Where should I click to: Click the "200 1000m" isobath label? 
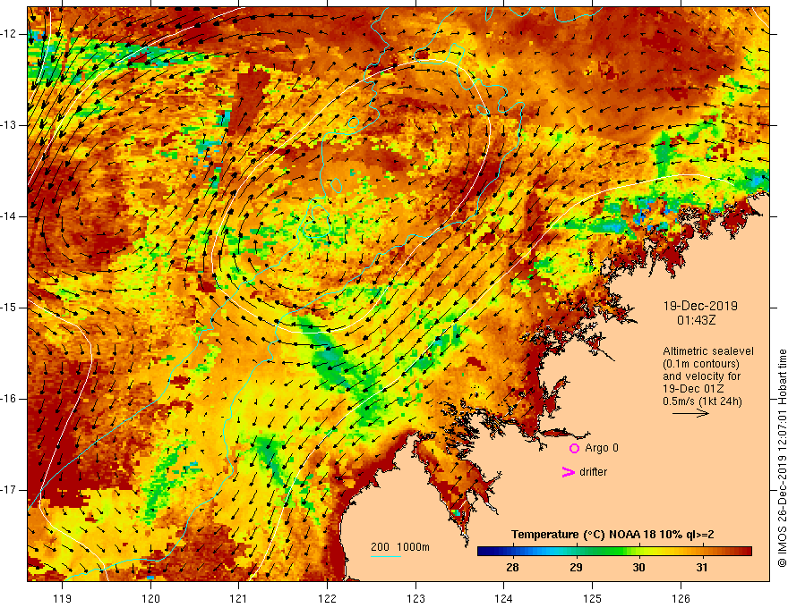point(400,547)
